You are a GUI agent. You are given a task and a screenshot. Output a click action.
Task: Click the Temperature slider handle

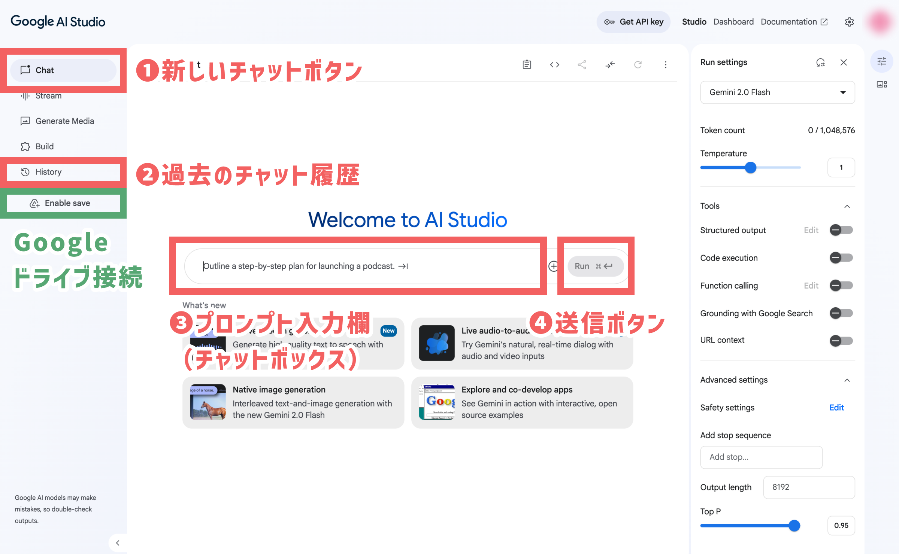tap(750, 167)
